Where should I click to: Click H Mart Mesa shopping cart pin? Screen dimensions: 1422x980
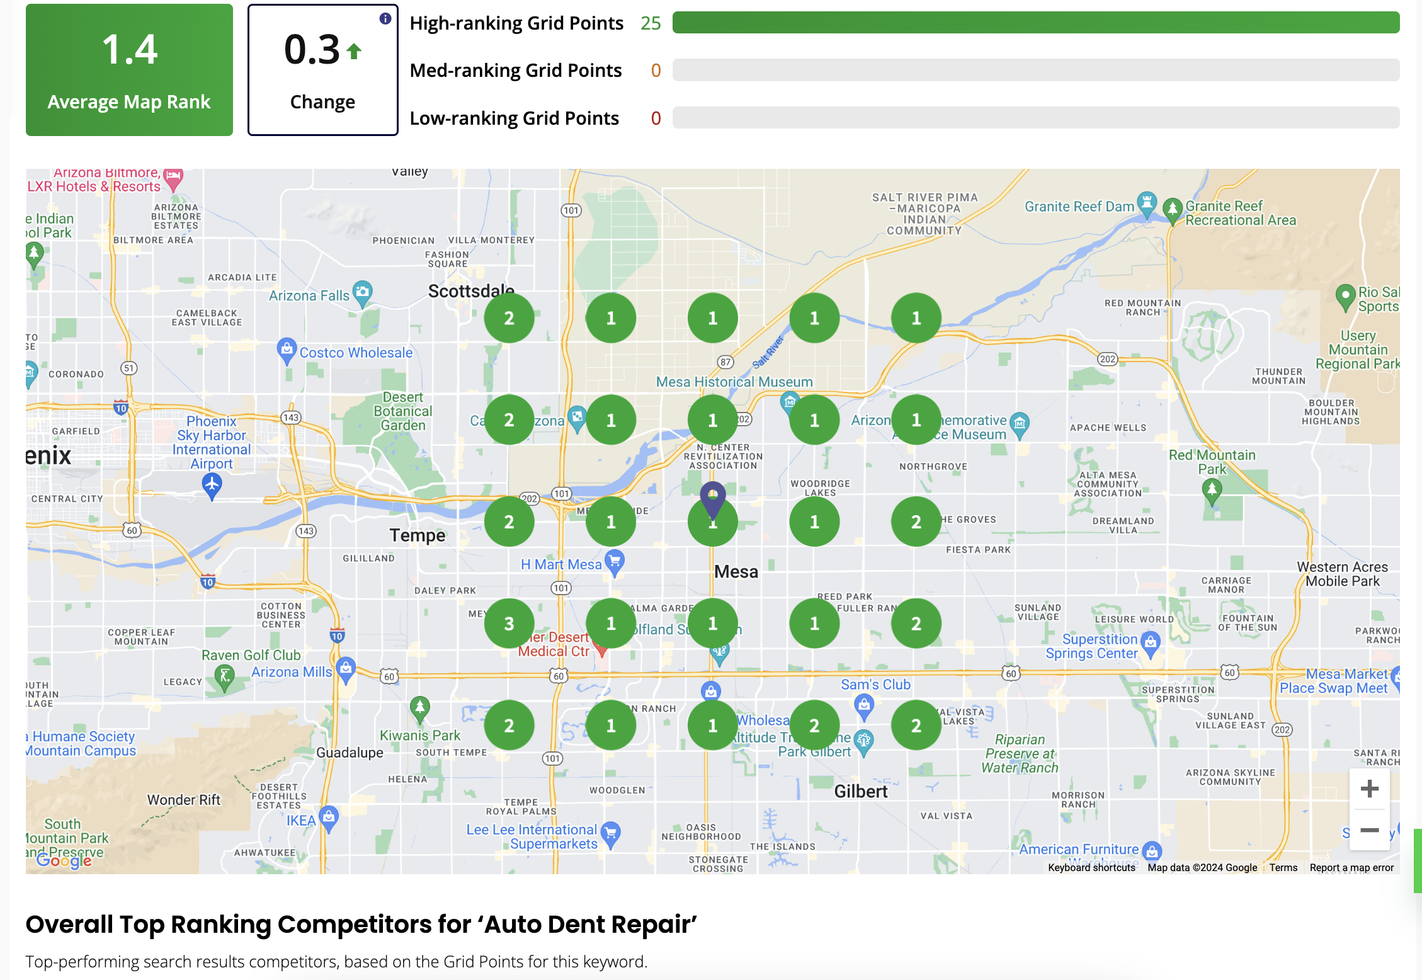pyautogui.click(x=615, y=561)
